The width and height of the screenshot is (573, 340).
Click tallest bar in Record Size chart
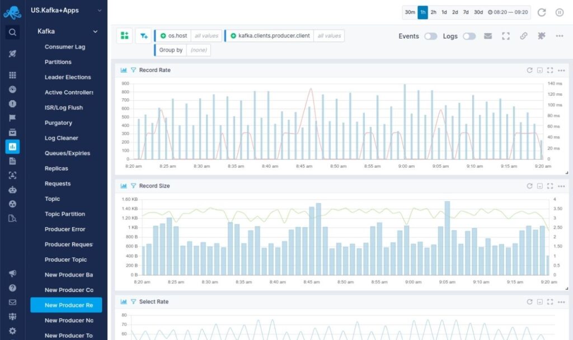(x=447, y=238)
